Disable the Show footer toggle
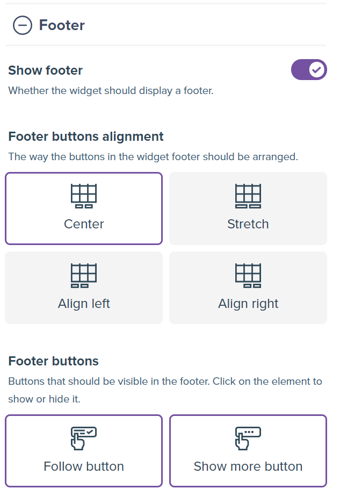 [x=308, y=70]
